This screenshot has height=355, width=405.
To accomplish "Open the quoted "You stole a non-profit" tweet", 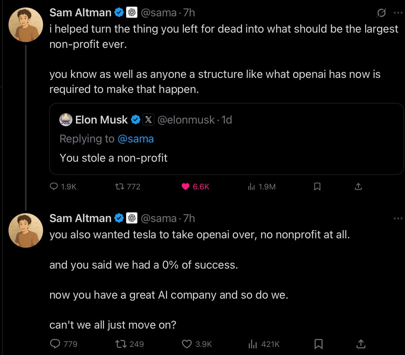I will pyautogui.click(x=226, y=158).
